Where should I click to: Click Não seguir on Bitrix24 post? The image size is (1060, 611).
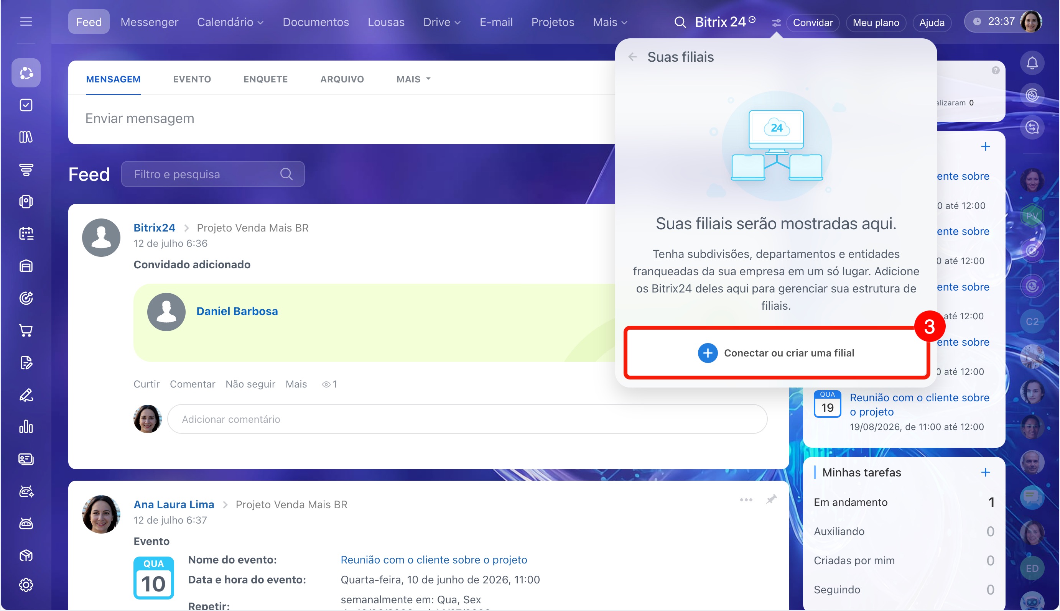250,384
